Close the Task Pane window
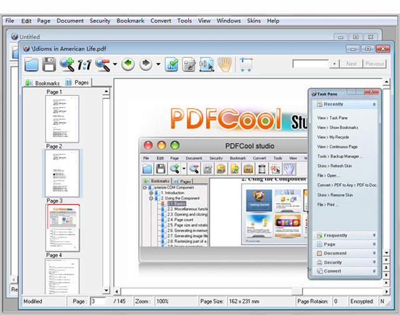The height and width of the screenshot is (315, 400). (371, 92)
